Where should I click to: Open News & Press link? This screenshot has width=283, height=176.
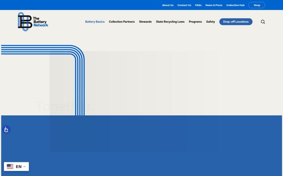tap(214, 5)
